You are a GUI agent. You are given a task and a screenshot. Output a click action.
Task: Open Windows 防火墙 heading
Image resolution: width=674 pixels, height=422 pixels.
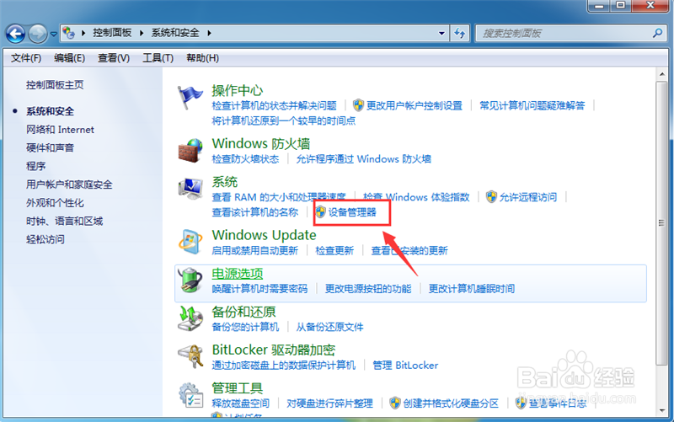tap(261, 143)
